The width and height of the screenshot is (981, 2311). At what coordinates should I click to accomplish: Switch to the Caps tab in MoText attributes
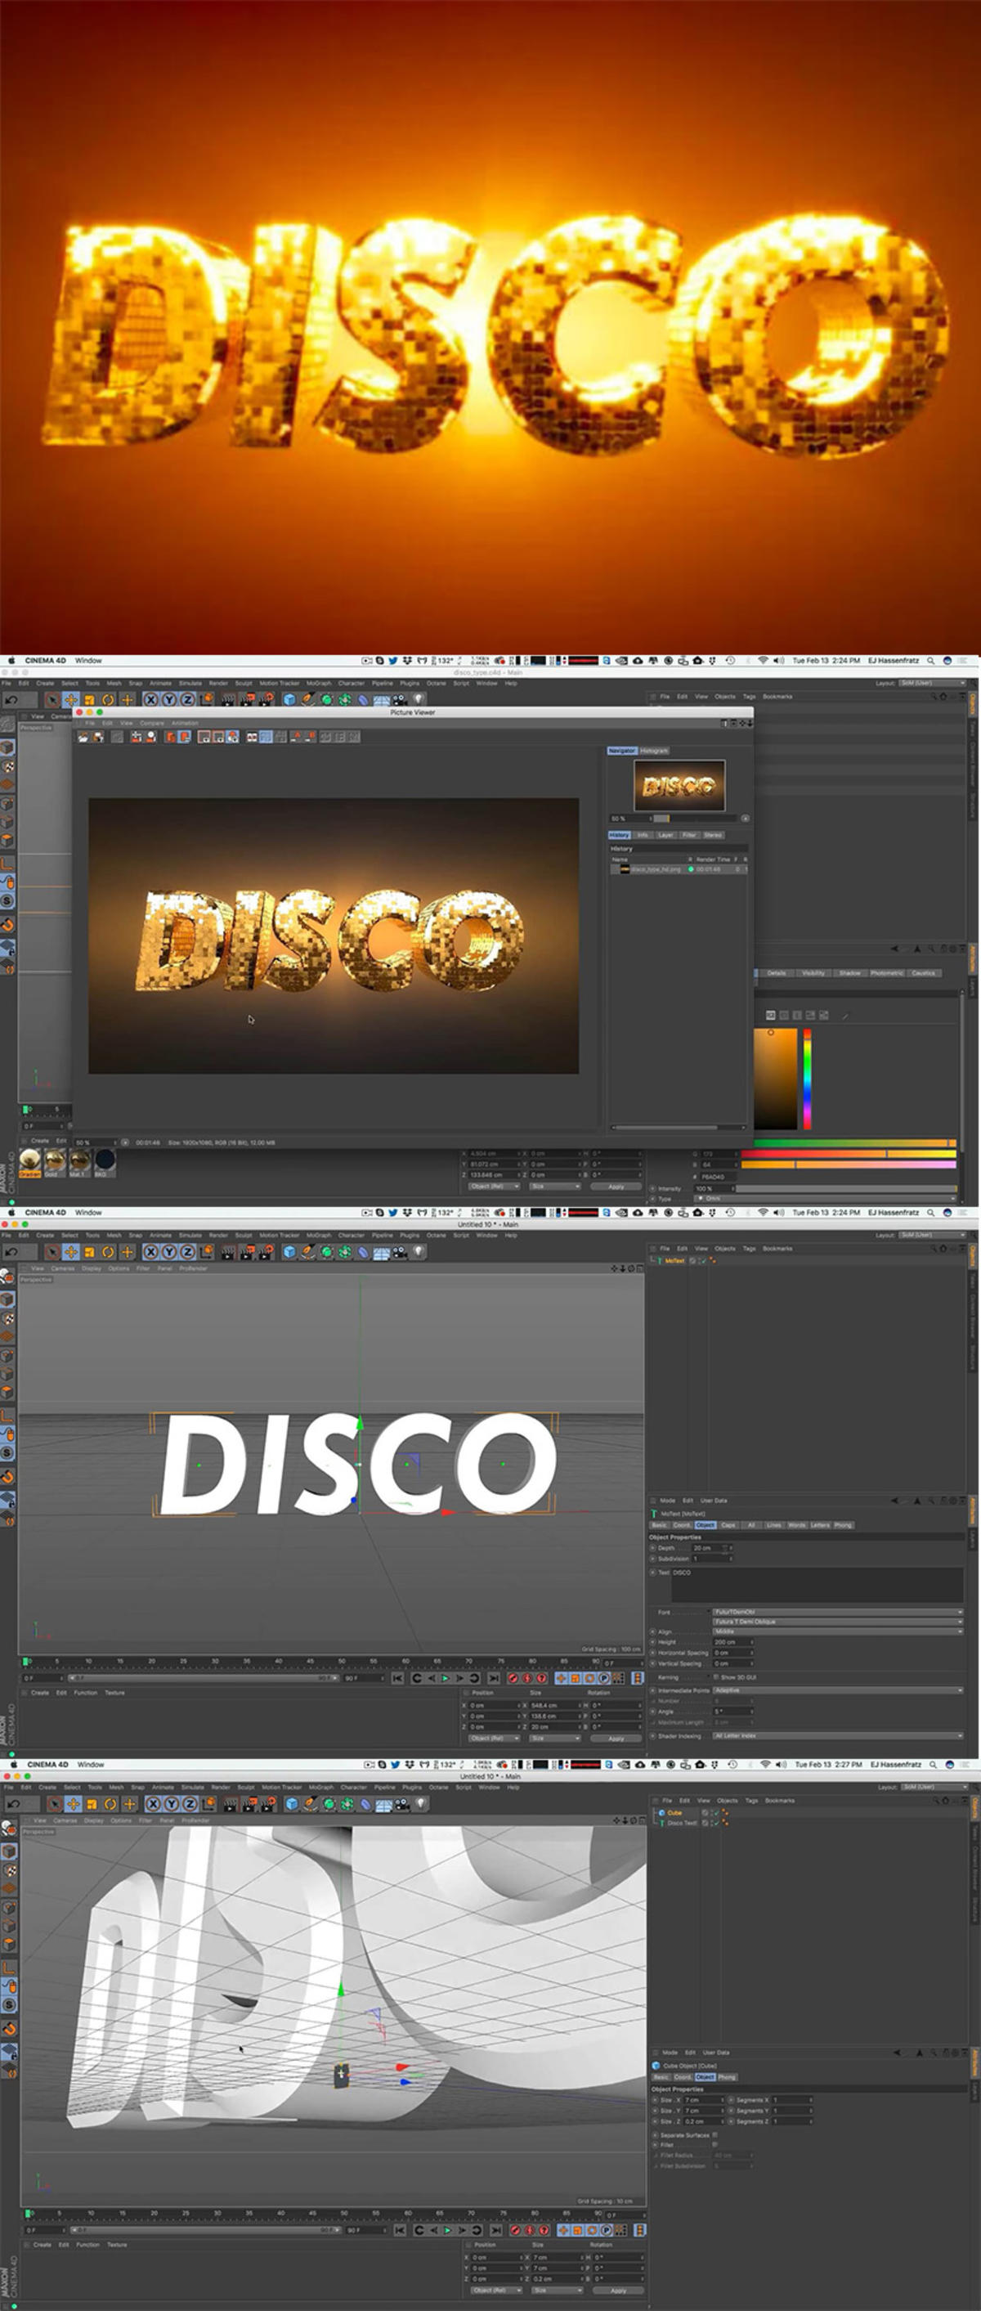(728, 1524)
